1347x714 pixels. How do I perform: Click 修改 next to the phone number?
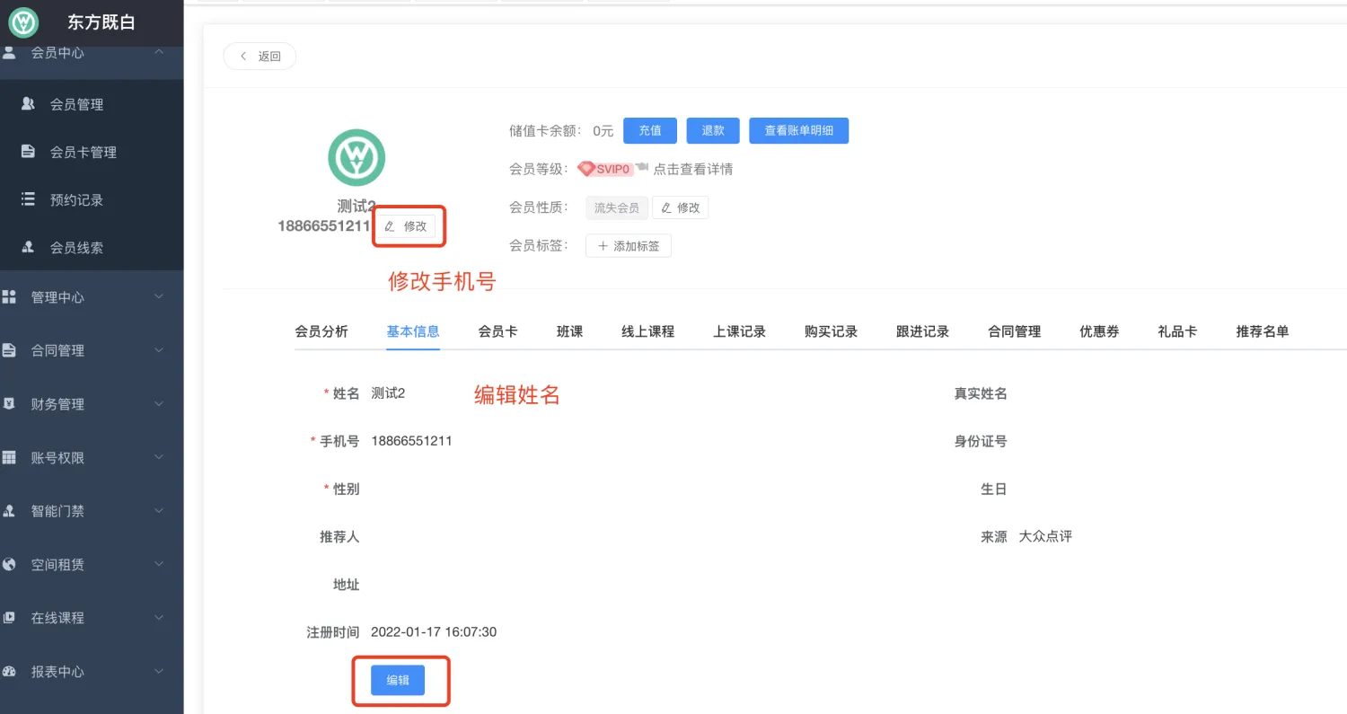pos(406,226)
